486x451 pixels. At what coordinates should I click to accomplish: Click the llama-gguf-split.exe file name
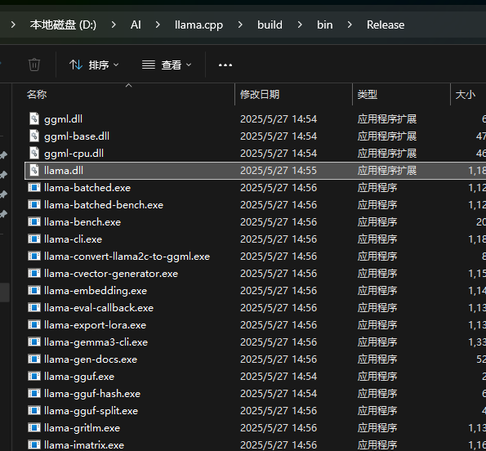[x=91, y=411]
